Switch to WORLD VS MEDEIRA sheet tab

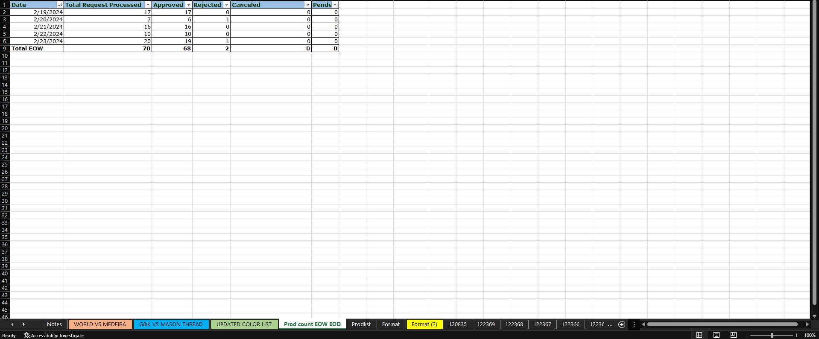tap(100, 324)
